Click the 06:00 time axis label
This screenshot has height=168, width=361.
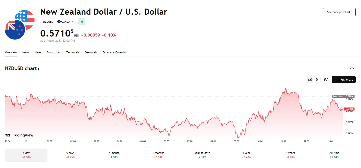[166, 141]
